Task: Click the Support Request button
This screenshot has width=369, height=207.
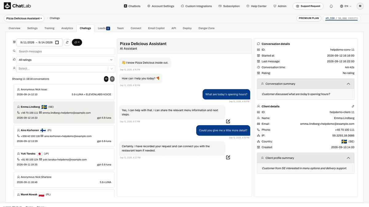Action: tap(308, 6)
